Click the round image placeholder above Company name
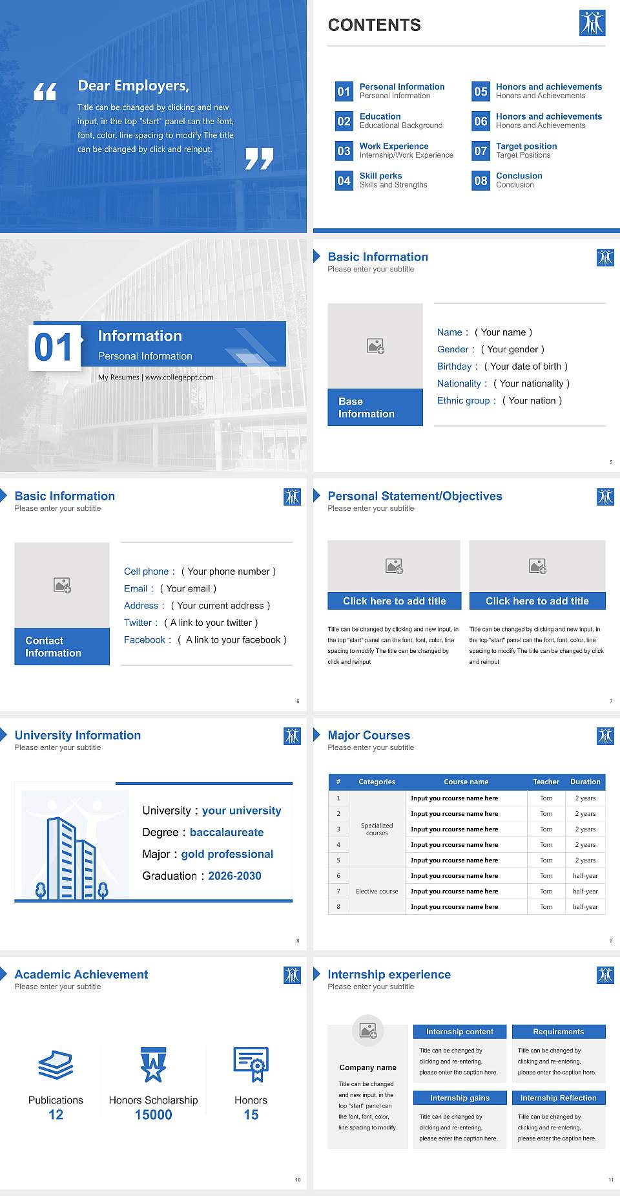The width and height of the screenshot is (620, 1196). point(367,1030)
